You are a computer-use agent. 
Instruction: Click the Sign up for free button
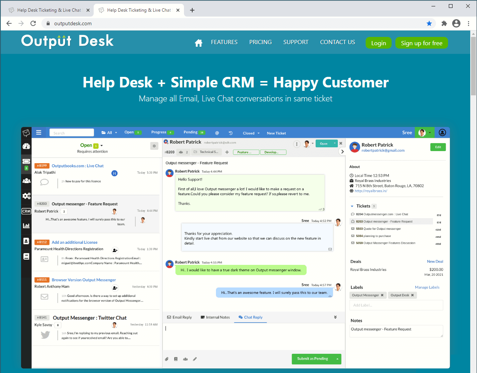point(422,43)
